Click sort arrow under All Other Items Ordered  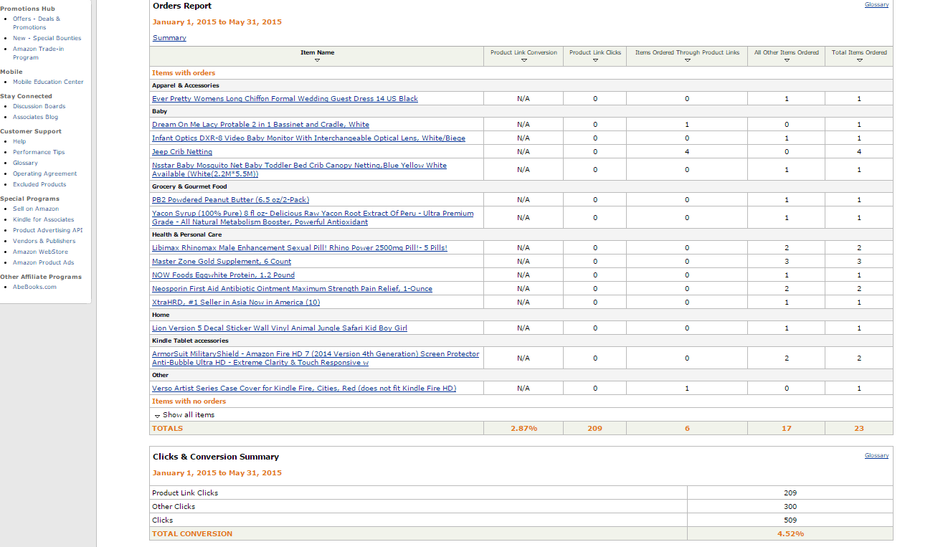(787, 61)
